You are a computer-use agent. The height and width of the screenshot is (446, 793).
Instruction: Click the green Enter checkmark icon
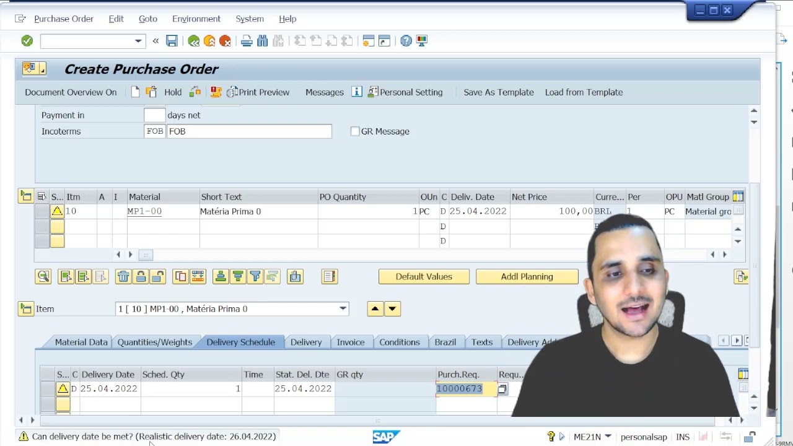27,41
